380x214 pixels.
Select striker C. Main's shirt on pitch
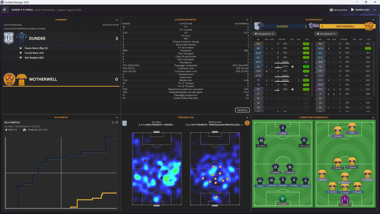pyautogui.click(x=283, y=128)
